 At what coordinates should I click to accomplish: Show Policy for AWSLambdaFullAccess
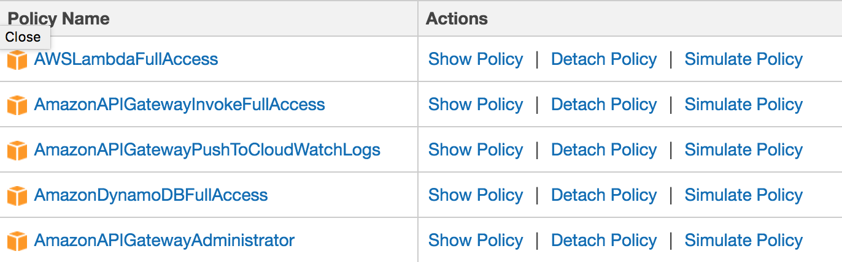(475, 59)
